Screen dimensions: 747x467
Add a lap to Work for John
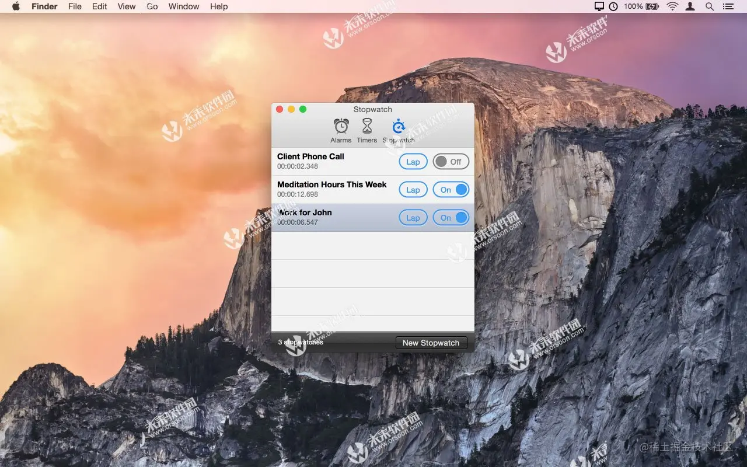pyautogui.click(x=413, y=218)
